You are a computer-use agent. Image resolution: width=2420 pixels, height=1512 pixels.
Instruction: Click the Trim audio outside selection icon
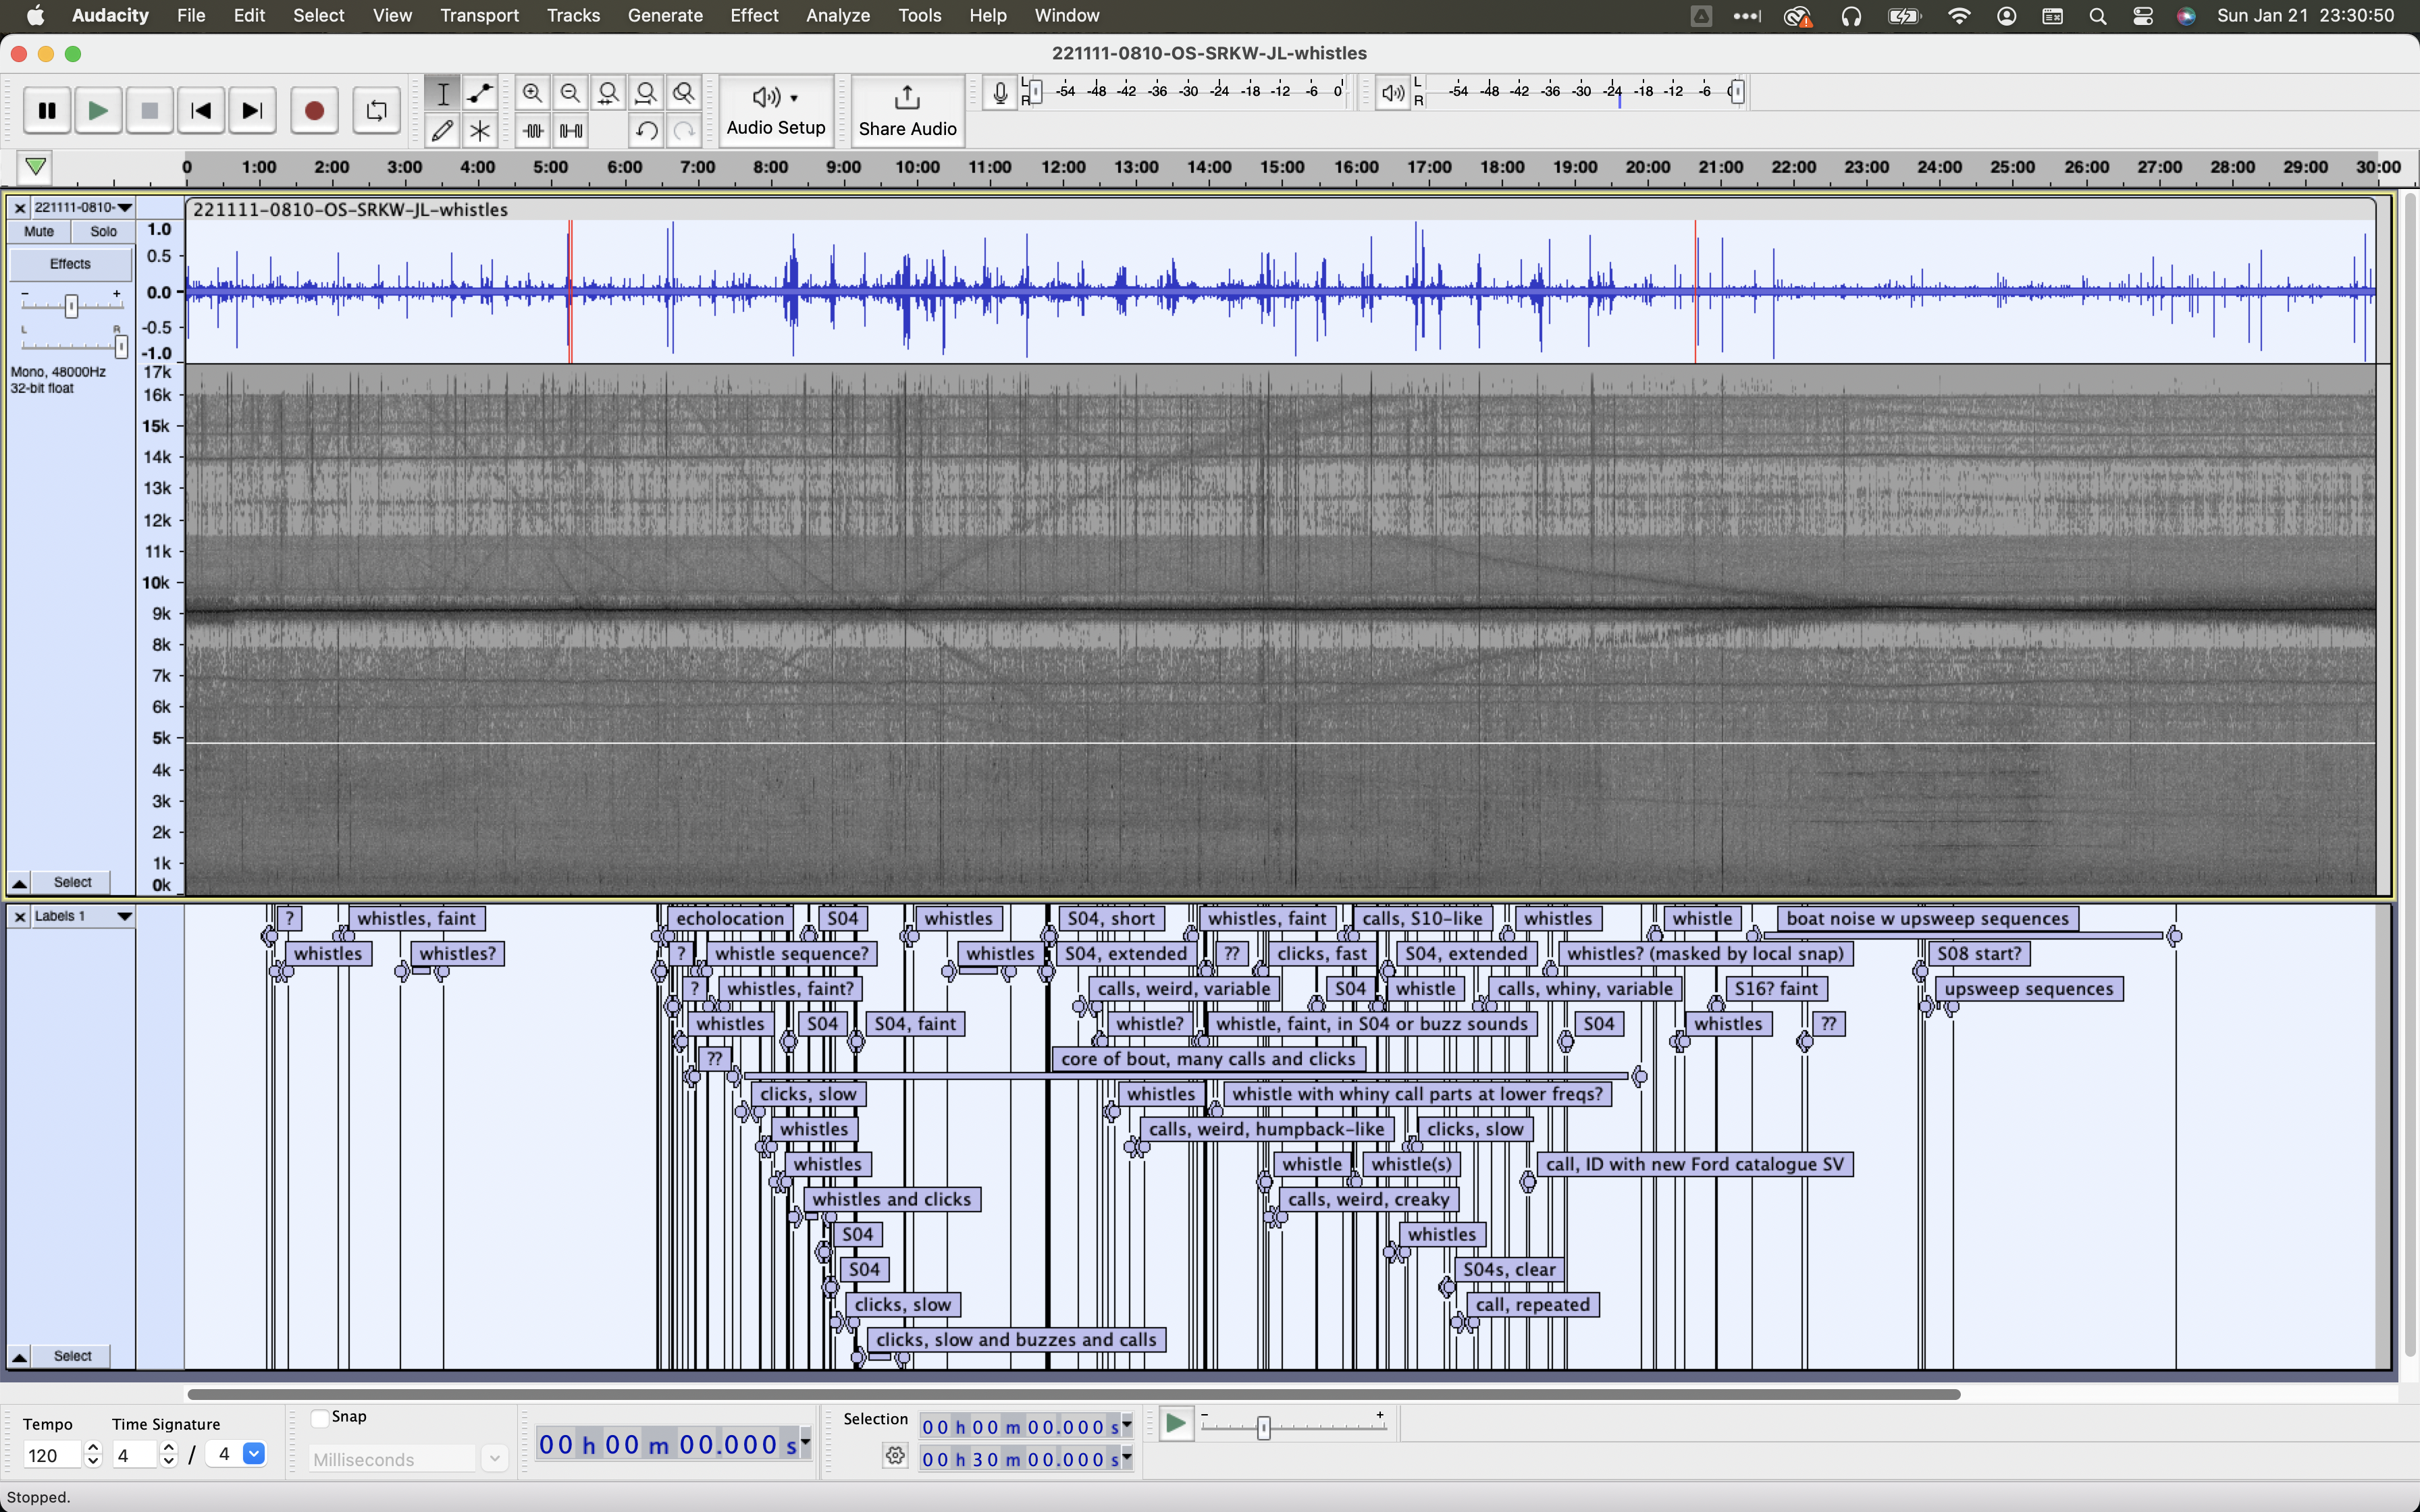(533, 131)
